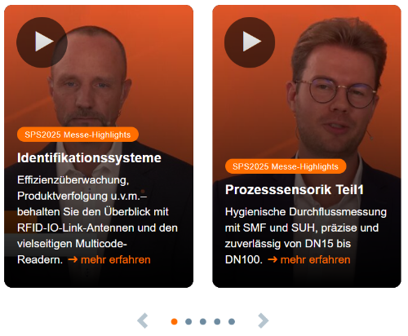Play the Identifikationssysteme video
The image size is (408, 336).
coord(42,42)
